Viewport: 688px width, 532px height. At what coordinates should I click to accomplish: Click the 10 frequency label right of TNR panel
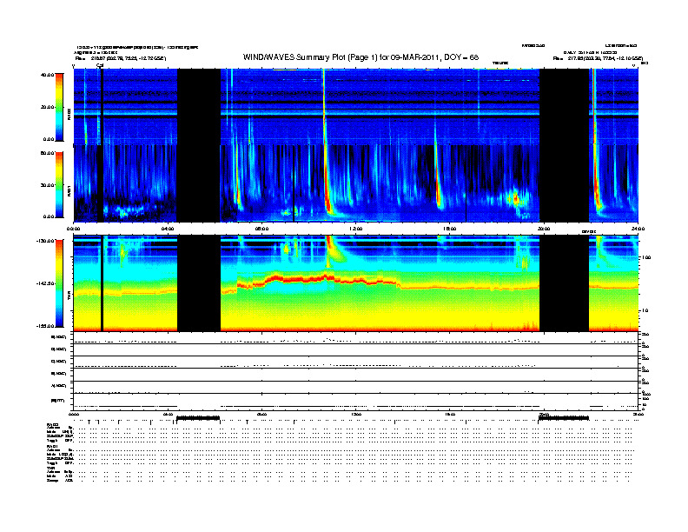[645, 311]
